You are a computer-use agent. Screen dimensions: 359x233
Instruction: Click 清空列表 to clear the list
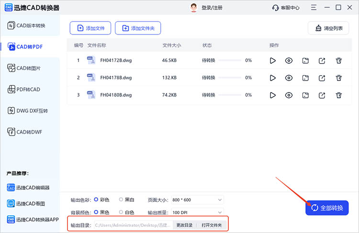[328, 28]
